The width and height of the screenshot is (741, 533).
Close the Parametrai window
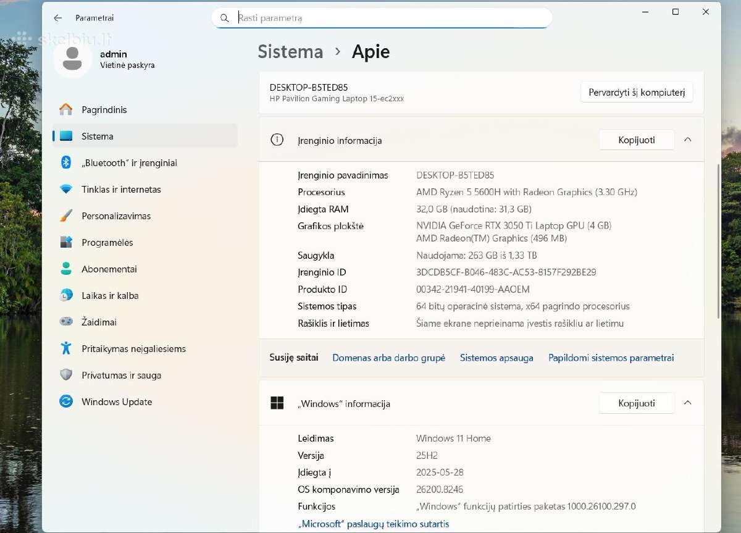706,12
